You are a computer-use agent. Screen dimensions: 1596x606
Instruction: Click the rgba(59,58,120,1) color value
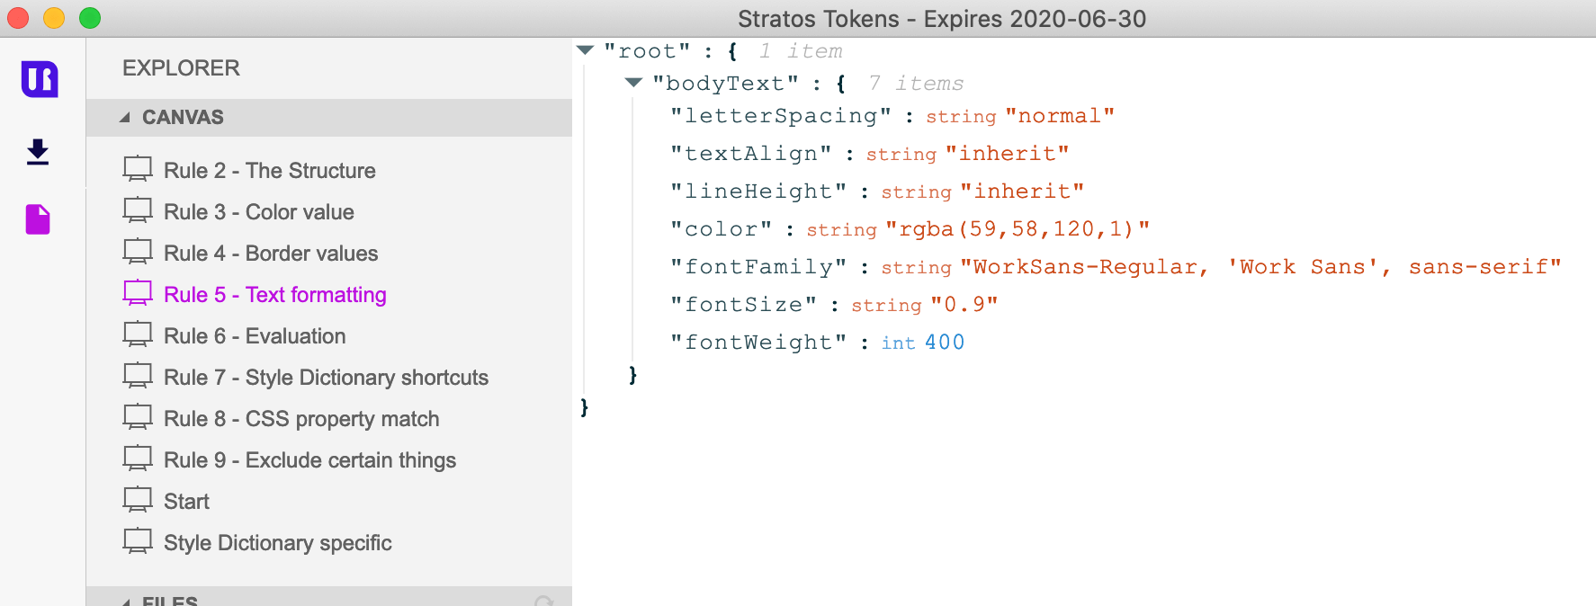1018,229
